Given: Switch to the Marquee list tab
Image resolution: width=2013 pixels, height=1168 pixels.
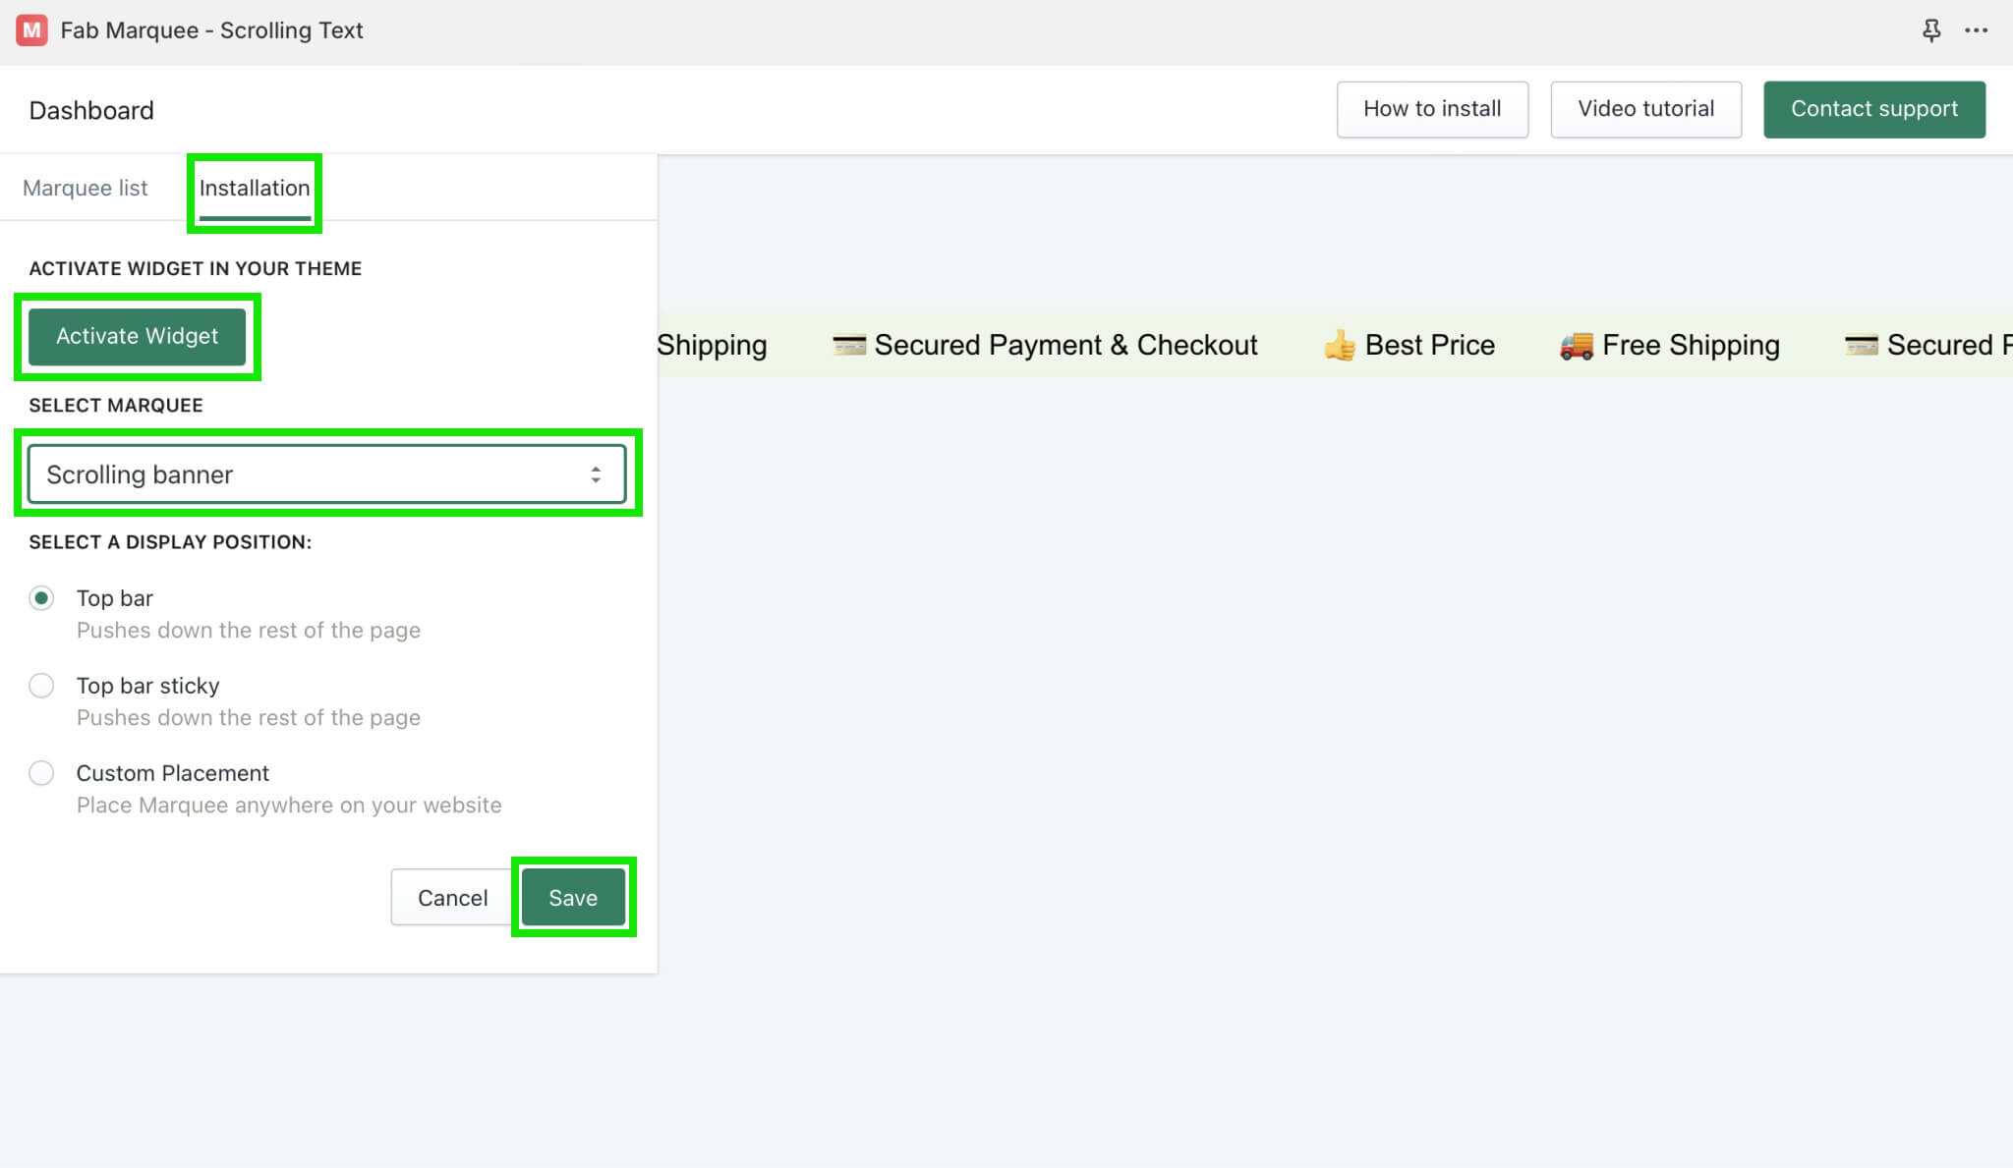Looking at the screenshot, I should point(86,187).
